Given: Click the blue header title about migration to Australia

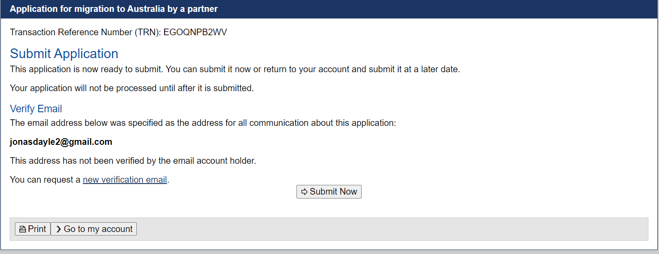Looking at the screenshot, I should 113,9.
